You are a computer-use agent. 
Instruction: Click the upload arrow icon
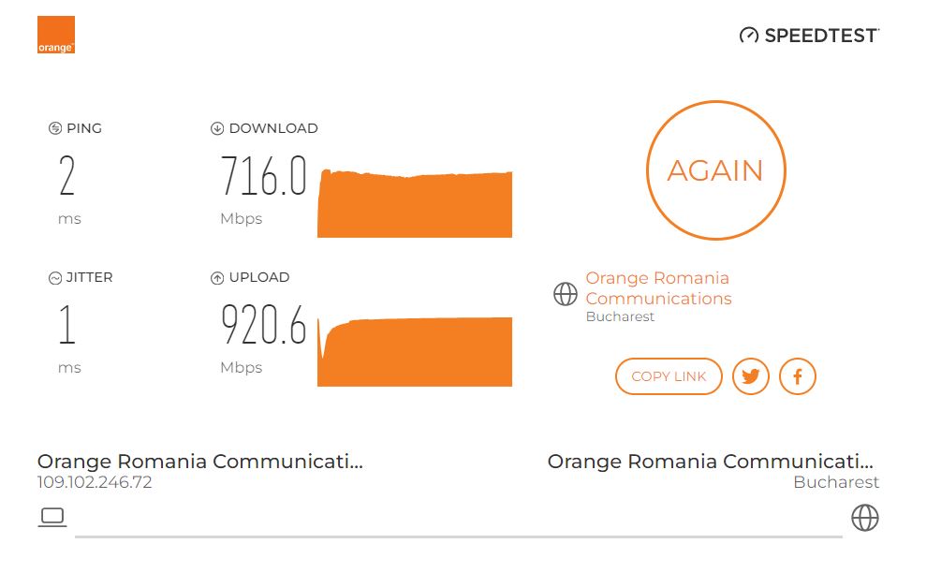coord(217,277)
